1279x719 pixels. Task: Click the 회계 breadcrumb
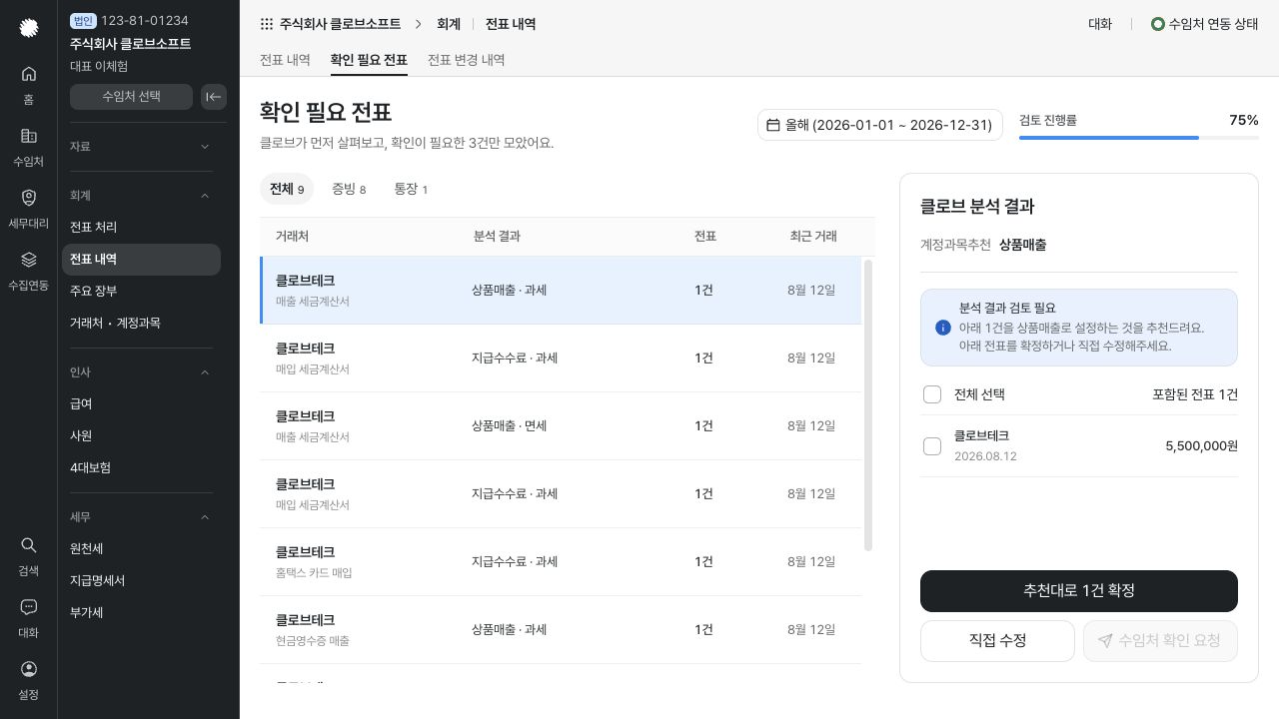pos(449,24)
